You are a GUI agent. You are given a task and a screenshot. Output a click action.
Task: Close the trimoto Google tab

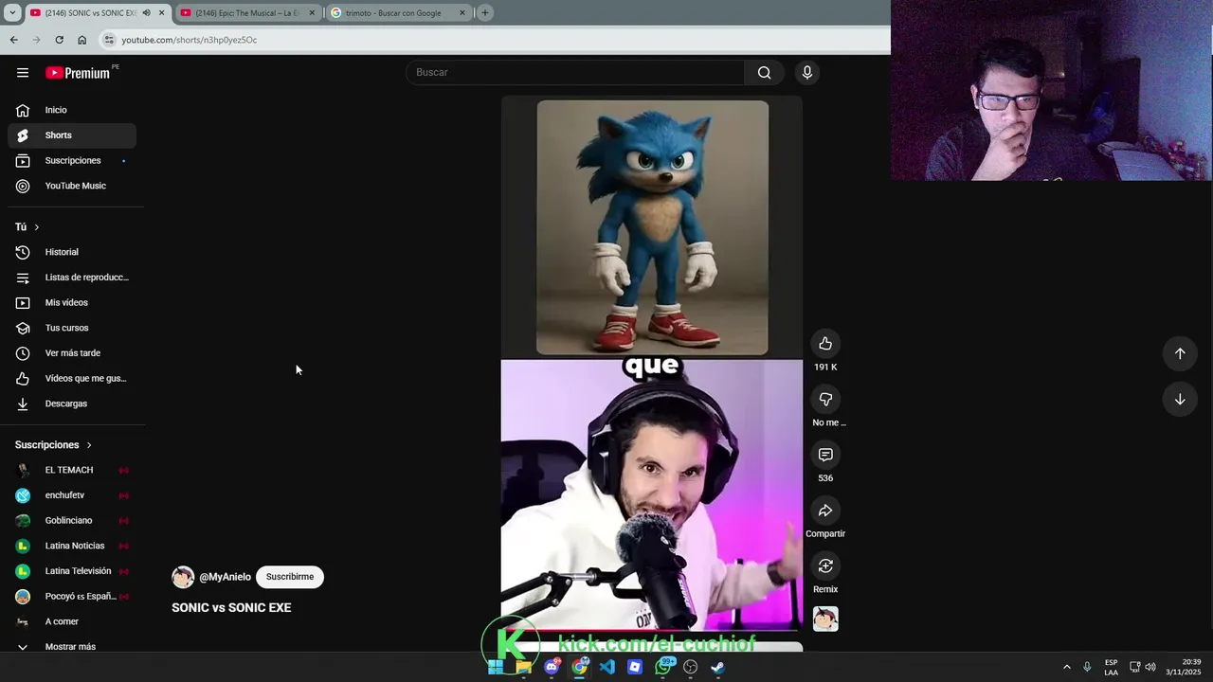click(x=462, y=13)
